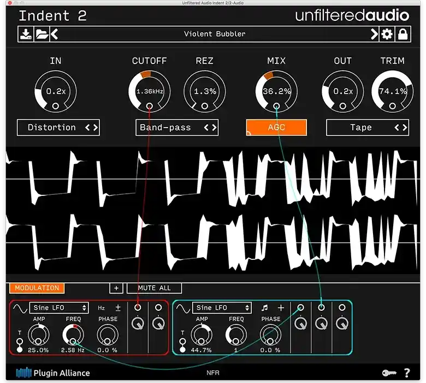The image size is (426, 383).
Task: Click the upper channel waveform display
Action: (213, 179)
